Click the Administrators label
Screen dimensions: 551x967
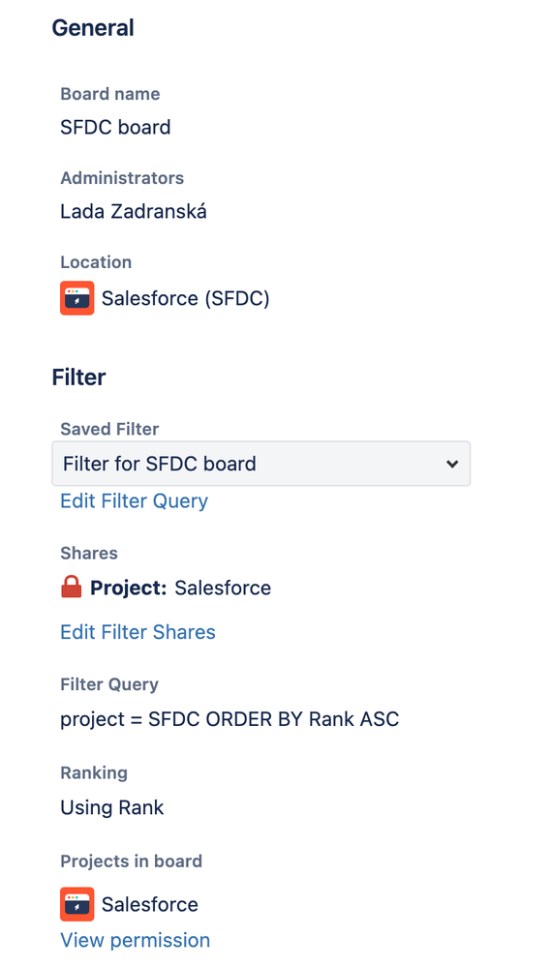122,177
